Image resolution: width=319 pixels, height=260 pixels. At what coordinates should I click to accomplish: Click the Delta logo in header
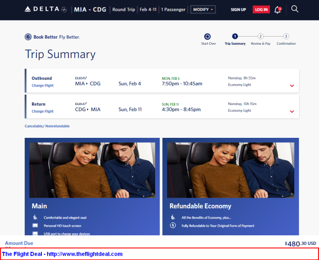[45, 10]
